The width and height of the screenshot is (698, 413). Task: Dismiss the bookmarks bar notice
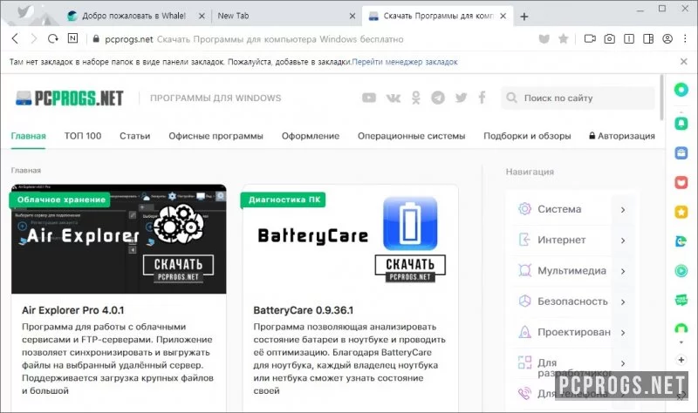point(684,61)
